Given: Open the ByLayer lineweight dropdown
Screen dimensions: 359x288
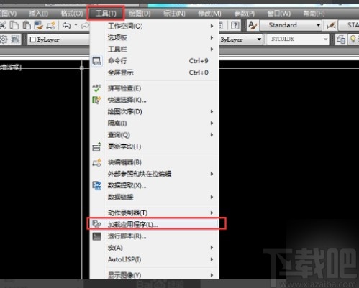Looking at the screenshot, I should 241,40.
